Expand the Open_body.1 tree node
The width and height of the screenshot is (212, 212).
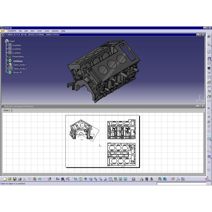coord(6,65)
